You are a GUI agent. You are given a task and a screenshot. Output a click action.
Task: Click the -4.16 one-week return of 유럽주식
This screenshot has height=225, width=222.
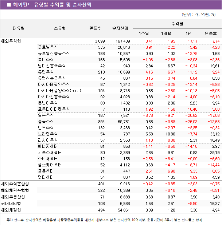148,72
